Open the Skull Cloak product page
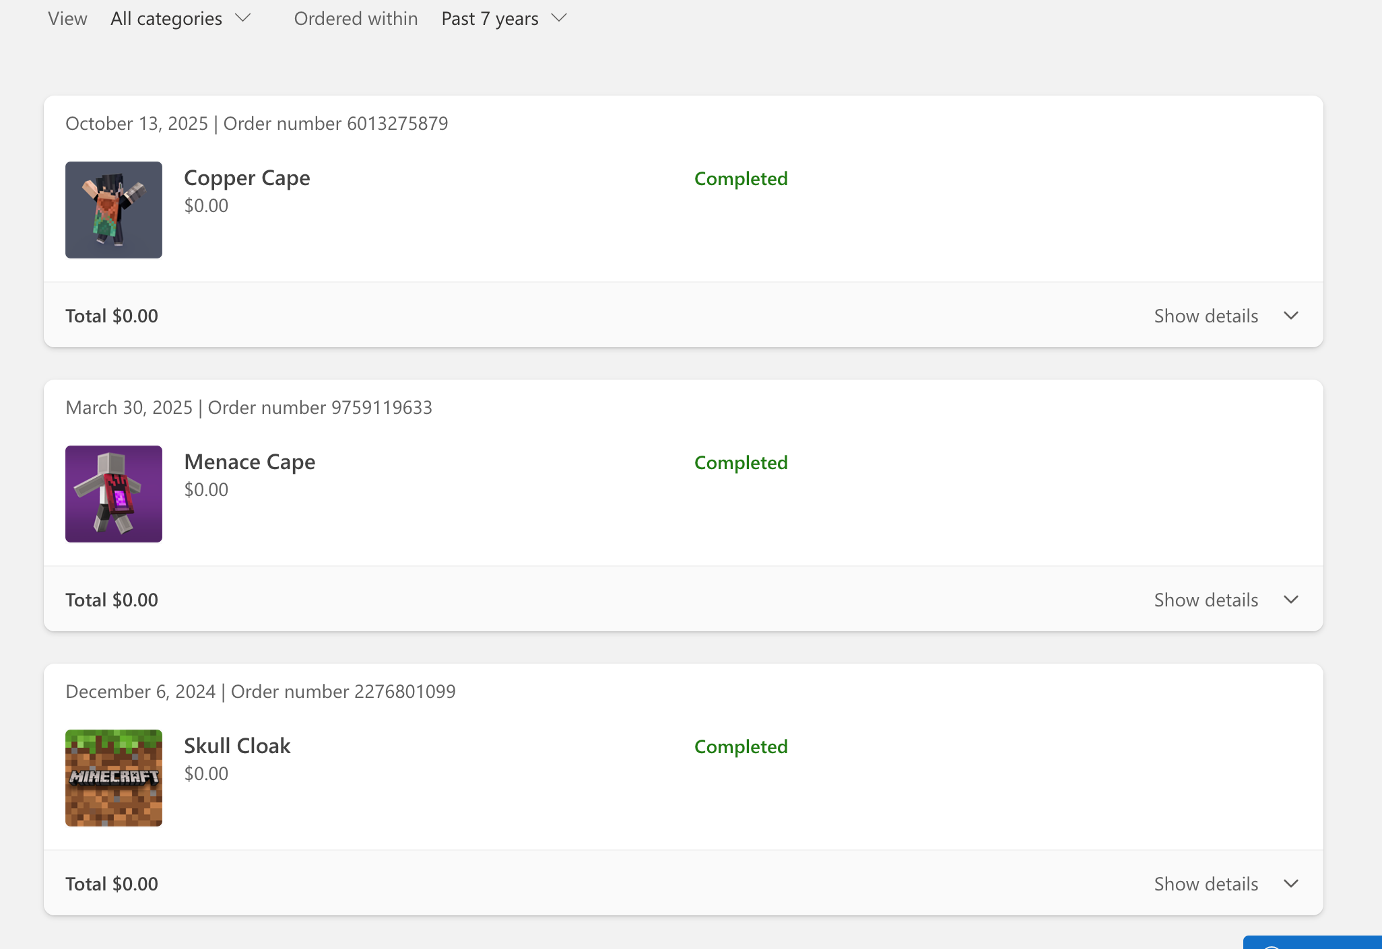Viewport: 1382px width, 949px height. [237, 746]
